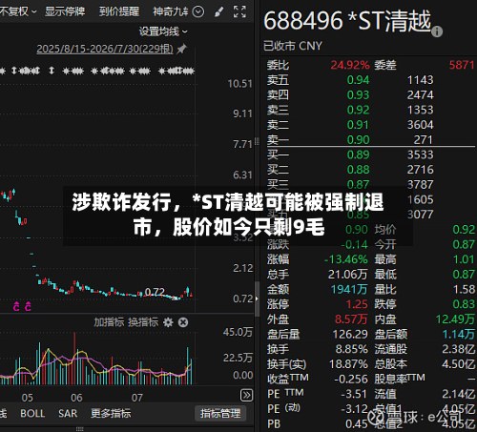Click the 总手 value 21.06万
The height and width of the screenshot is (432, 477).
click(x=348, y=275)
